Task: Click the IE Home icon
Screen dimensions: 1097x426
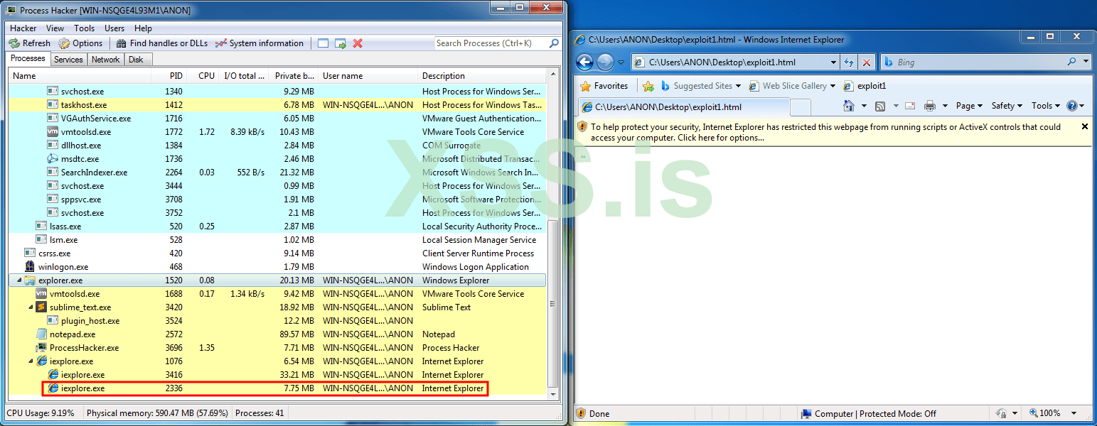Action: [849, 106]
